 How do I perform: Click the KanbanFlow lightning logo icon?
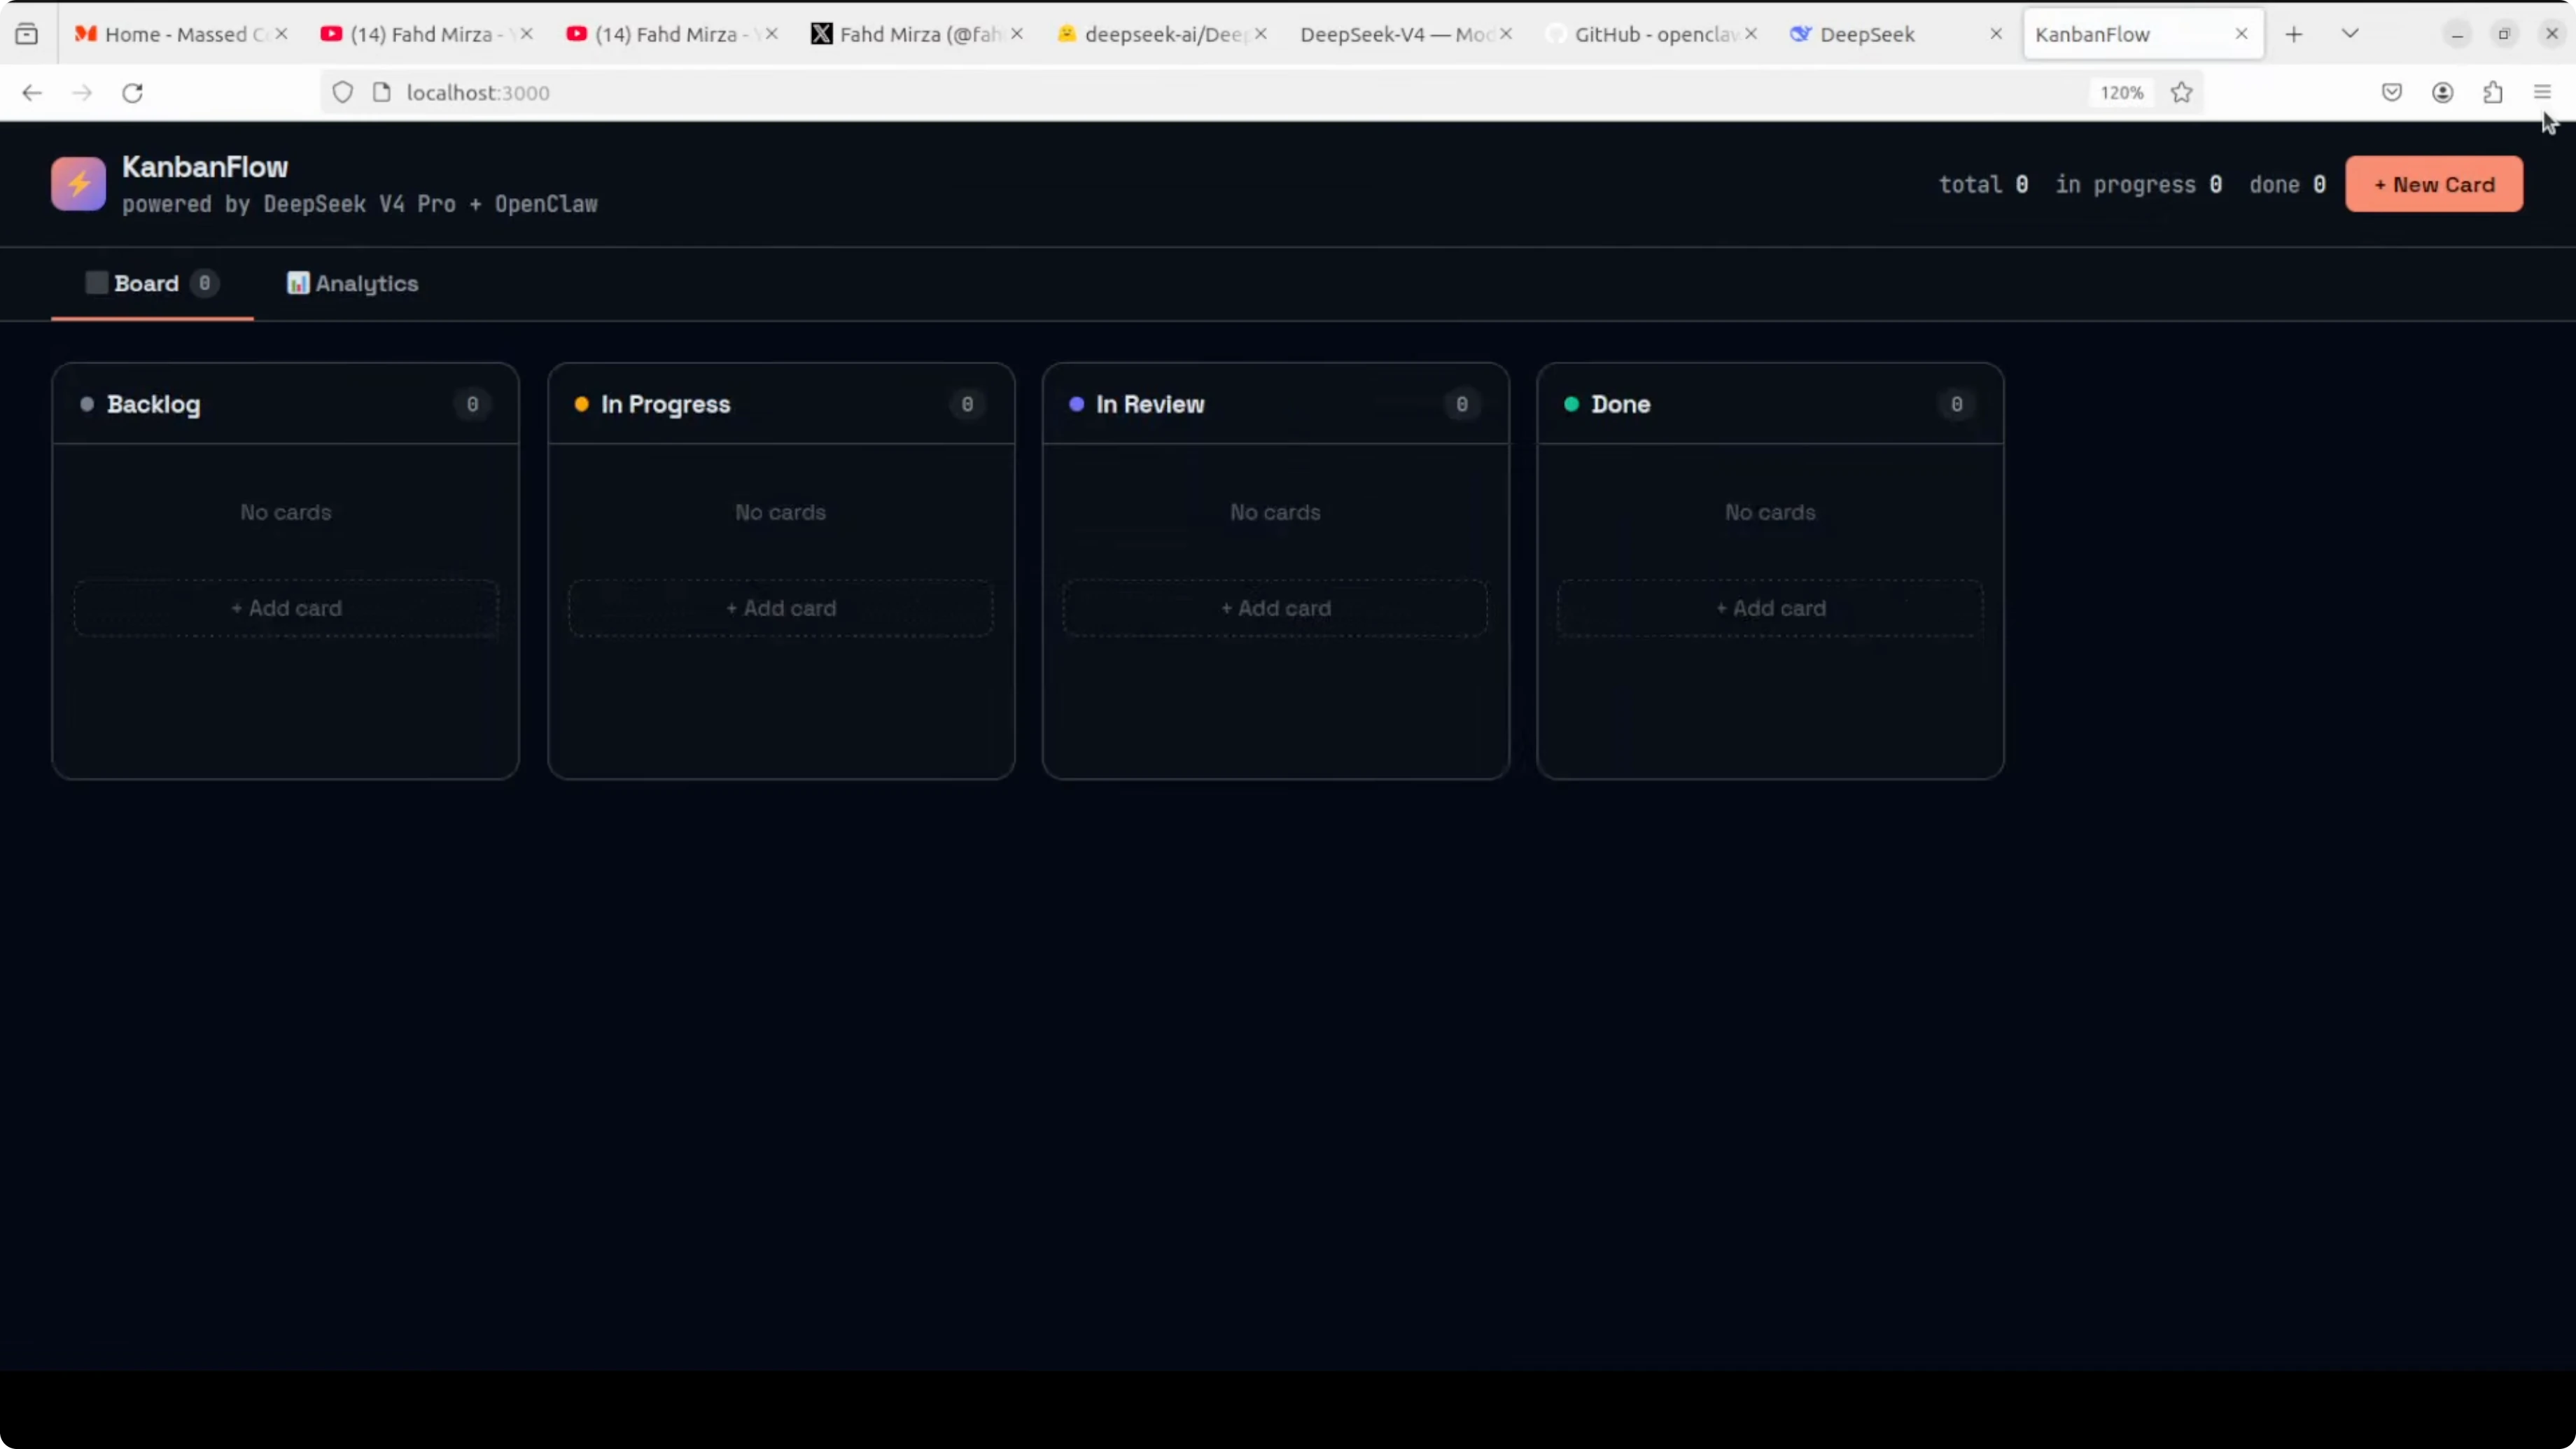click(x=78, y=184)
